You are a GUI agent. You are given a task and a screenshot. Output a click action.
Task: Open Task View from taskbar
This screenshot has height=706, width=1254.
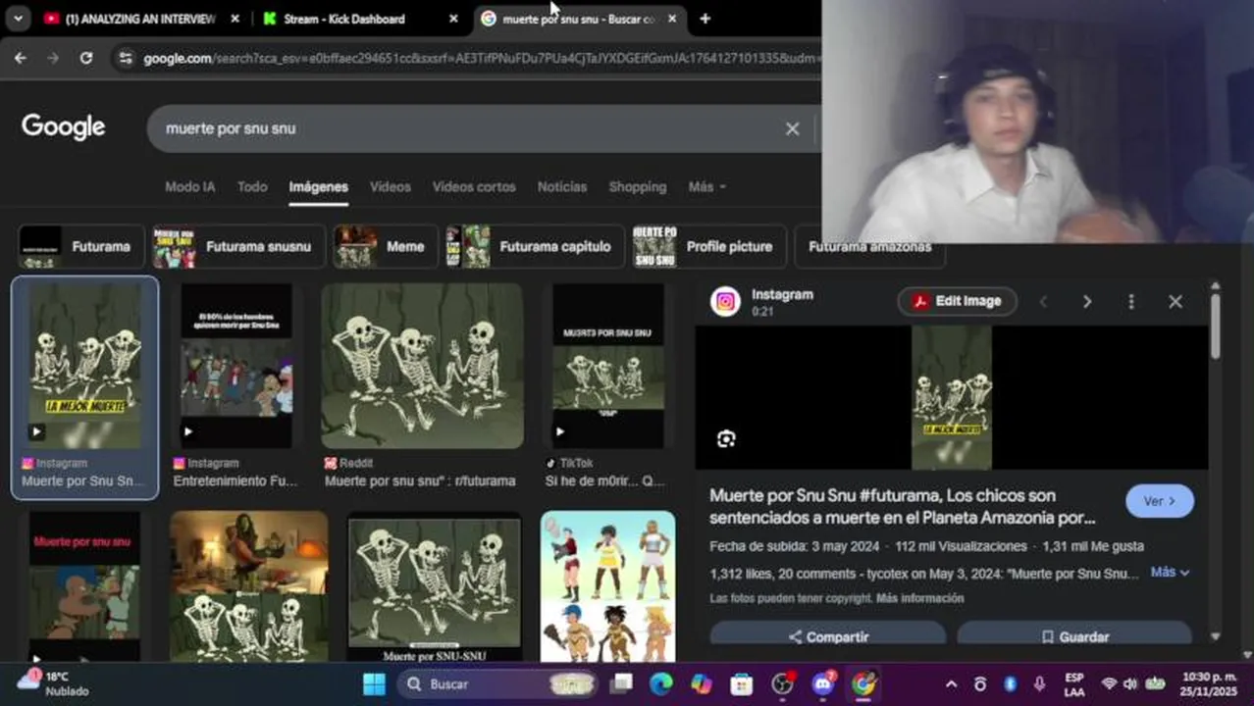coord(622,683)
